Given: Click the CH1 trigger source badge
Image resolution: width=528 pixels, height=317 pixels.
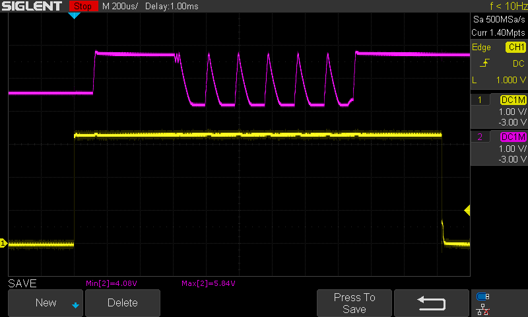Looking at the screenshot, I should tap(516, 47).
